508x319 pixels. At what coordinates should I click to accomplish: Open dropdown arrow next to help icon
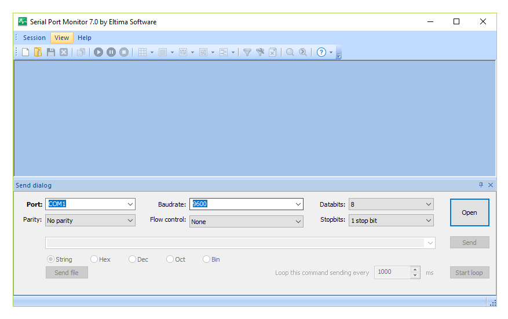pos(331,53)
